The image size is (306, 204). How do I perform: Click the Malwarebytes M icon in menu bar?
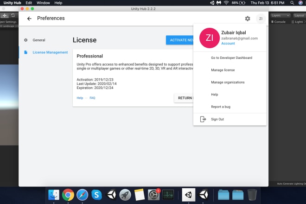219,3
